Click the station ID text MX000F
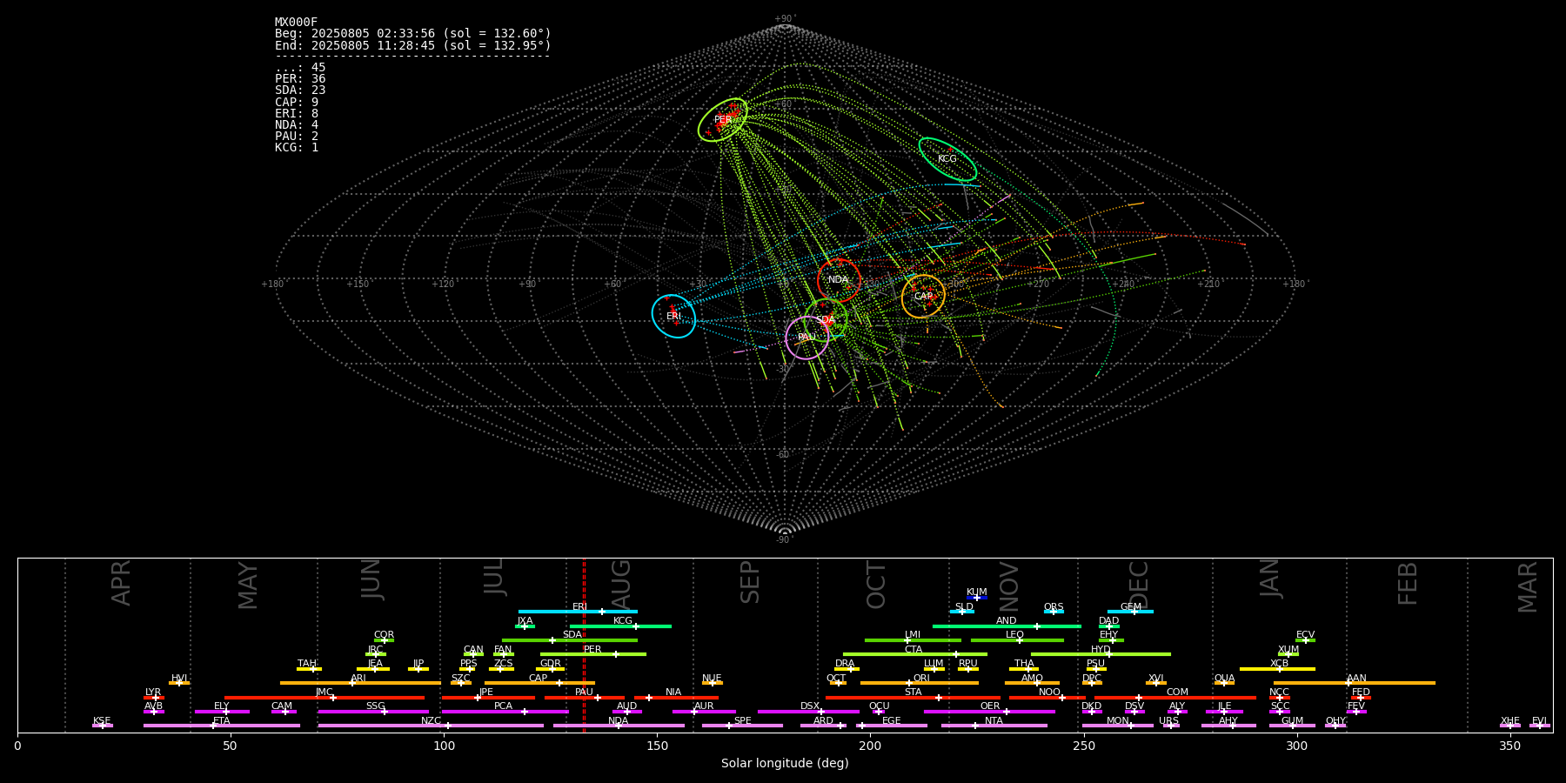Screen dimensions: 1566x783 click(296, 23)
